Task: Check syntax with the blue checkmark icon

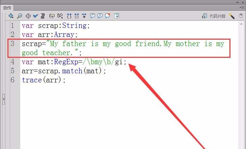Action: pyautogui.click(x=35, y=16)
